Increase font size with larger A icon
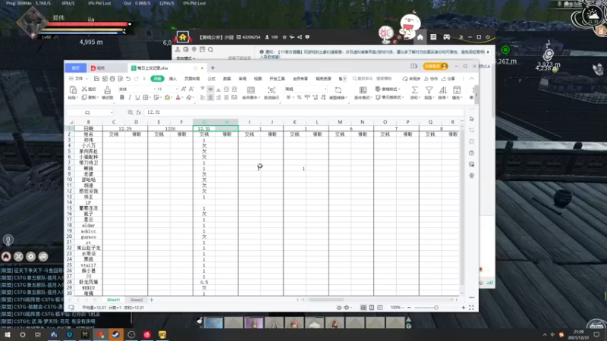This screenshot has height=341, width=607. (x=184, y=89)
